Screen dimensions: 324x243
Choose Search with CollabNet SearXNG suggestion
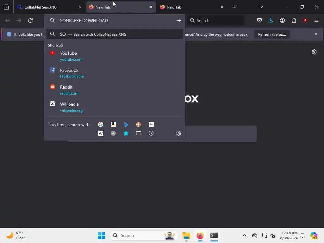coord(115,34)
